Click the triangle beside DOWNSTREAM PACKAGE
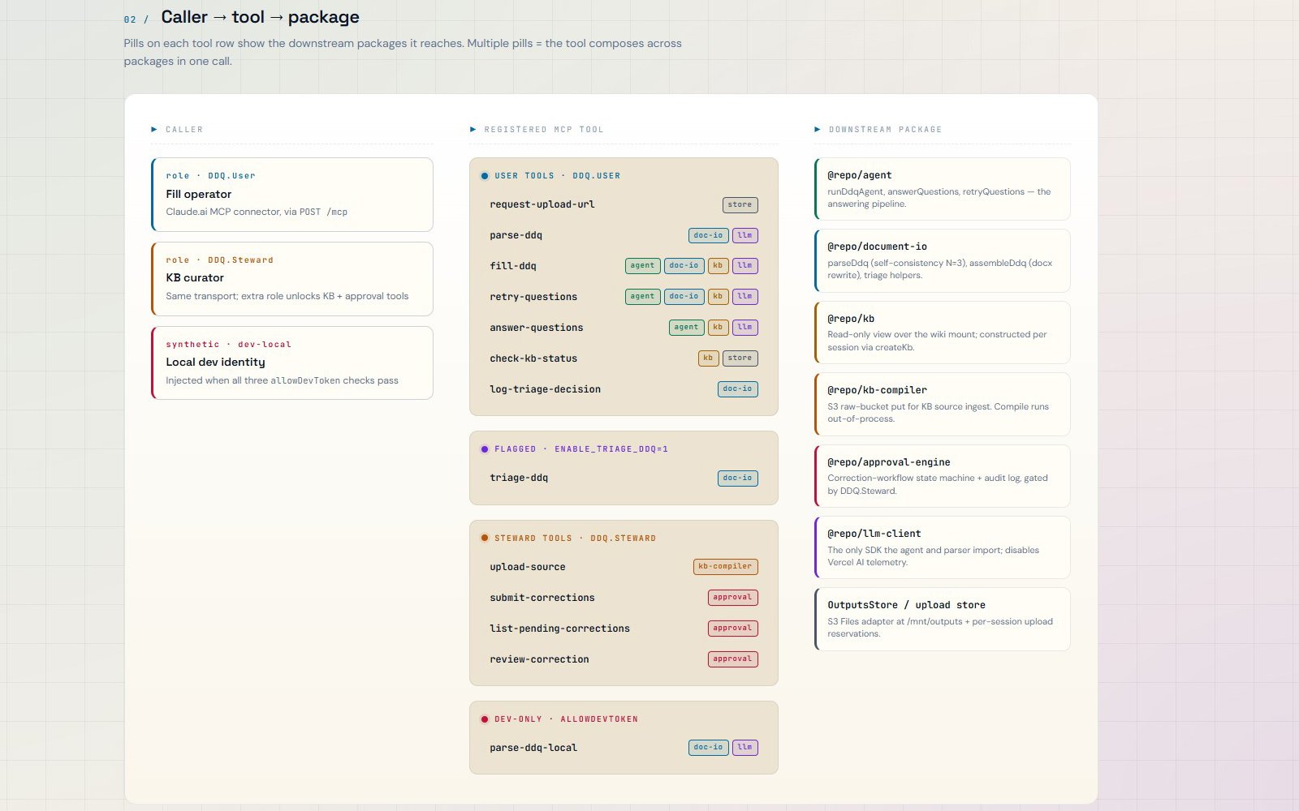This screenshot has width=1299, height=811. tap(818, 130)
